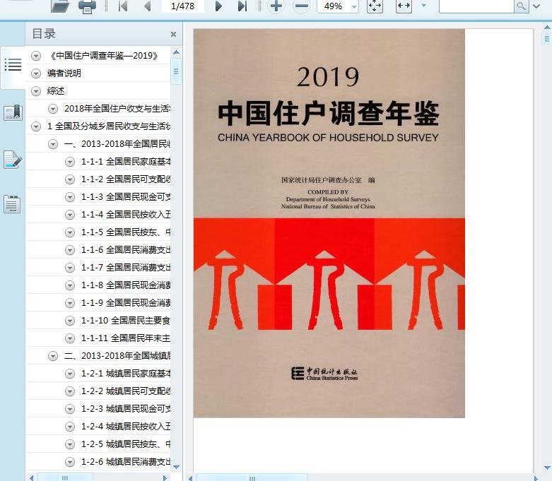Open entry 1-1-11 全国居民年末主
The height and width of the screenshot is (481, 552).
pos(126,338)
